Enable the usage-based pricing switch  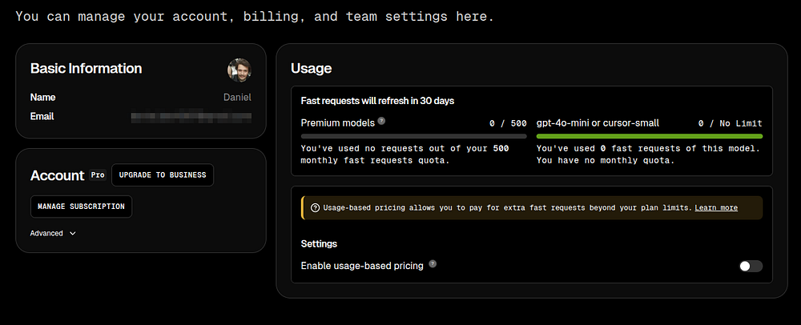pyautogui.click(x=751, y=266)
